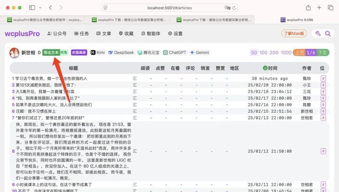Click position badge on row 6 汪顺
This screenshot has height=192, width=339.
(323, 111)
